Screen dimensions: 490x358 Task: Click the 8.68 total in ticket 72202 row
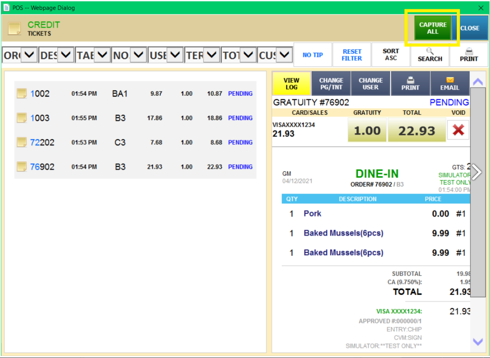[x=216, y=142]
